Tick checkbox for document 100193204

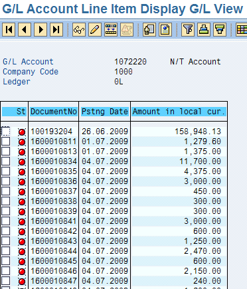point(6,131)
